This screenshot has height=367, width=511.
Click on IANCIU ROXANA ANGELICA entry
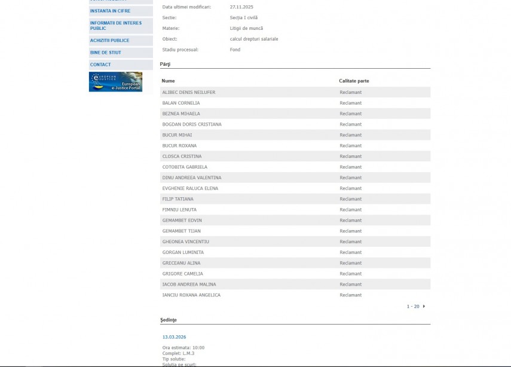point(191,295)
